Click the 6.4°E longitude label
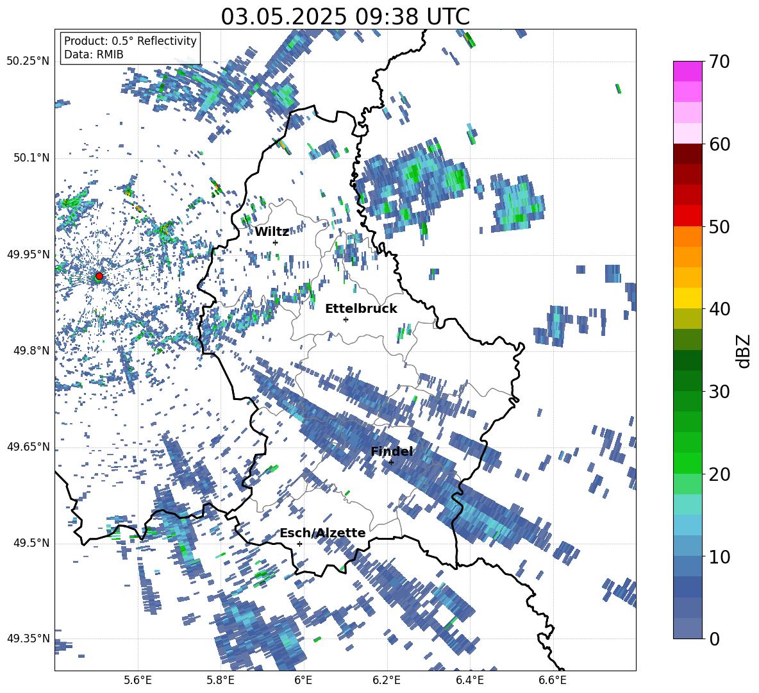 click(x=469, y=680)
